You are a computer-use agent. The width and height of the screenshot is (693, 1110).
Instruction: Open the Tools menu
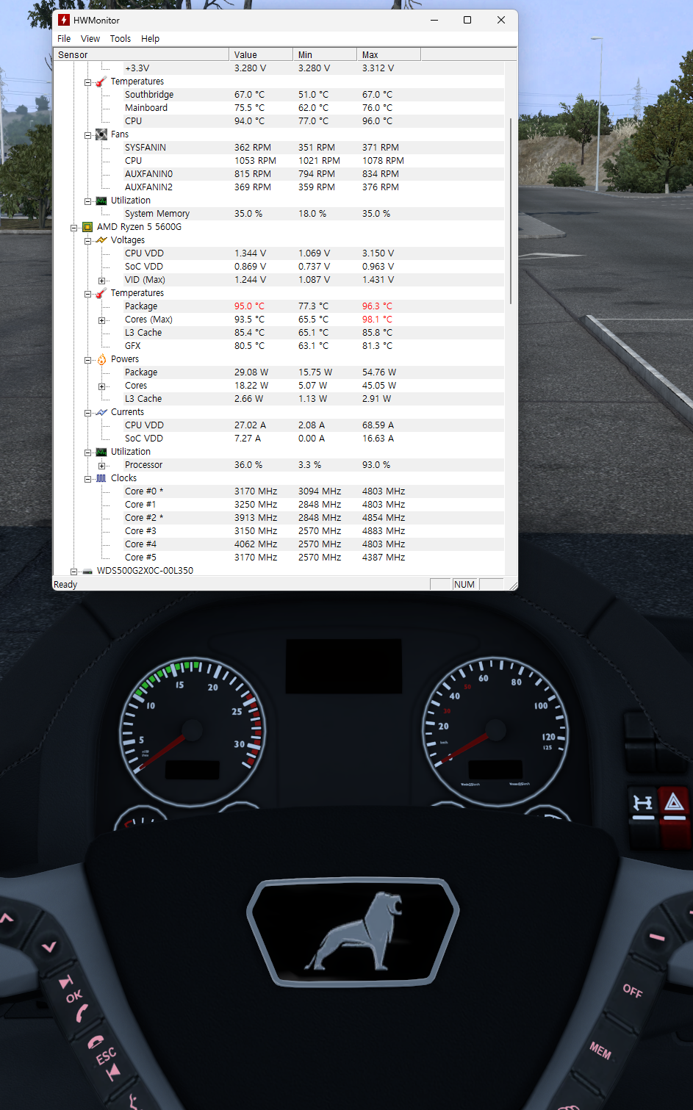point(121,39)
